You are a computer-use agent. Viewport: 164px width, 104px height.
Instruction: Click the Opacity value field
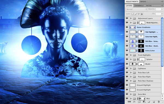pos(158,9)
